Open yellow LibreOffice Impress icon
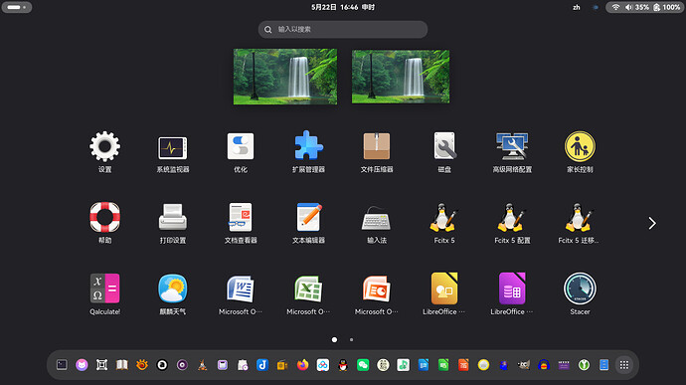 pyautogui.click(x=444, y=293)
